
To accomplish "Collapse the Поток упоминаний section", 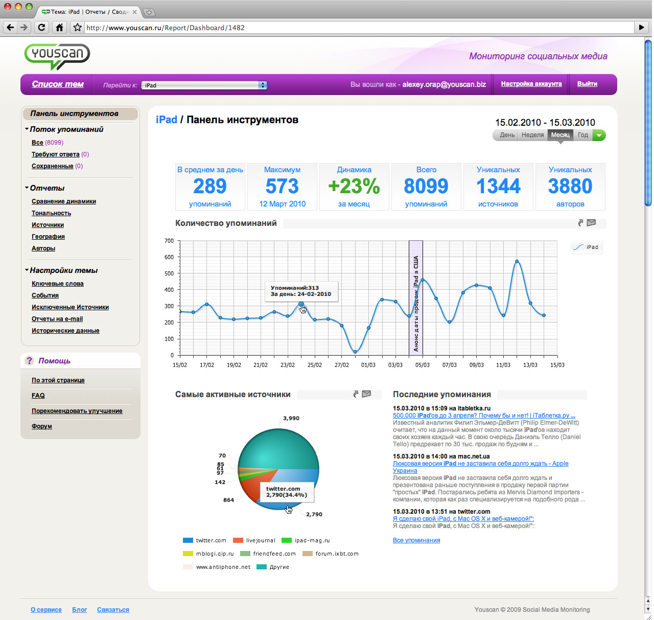I will pos(27,129).
